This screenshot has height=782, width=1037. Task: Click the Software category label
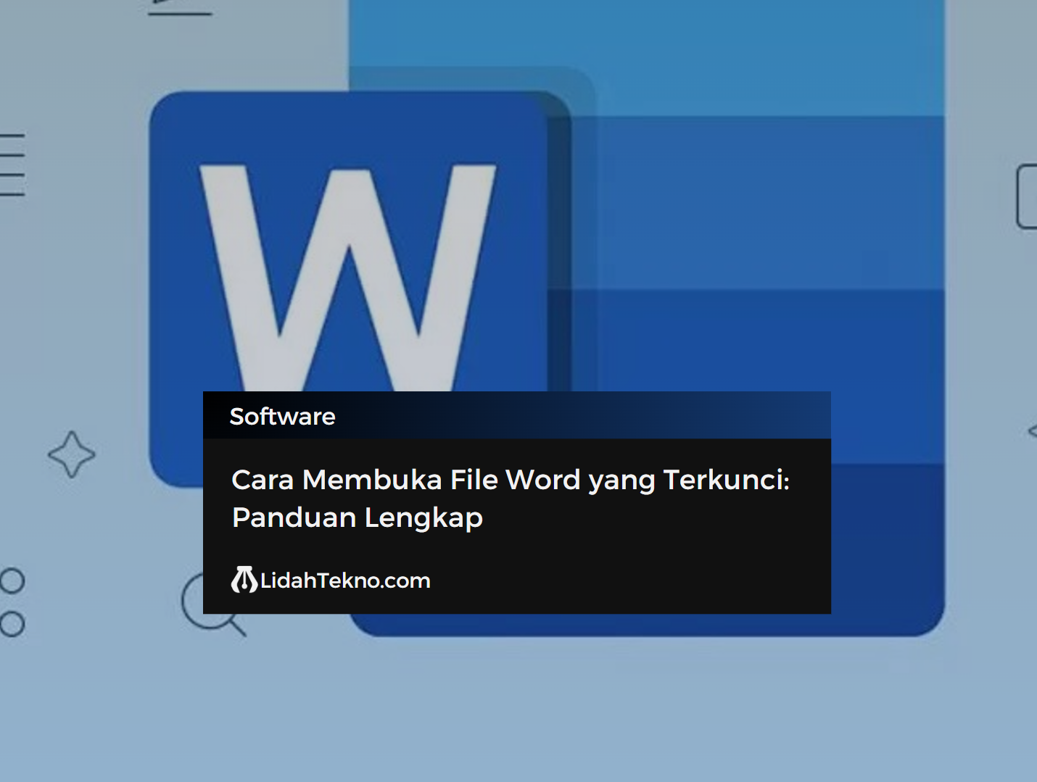[282, 417]
